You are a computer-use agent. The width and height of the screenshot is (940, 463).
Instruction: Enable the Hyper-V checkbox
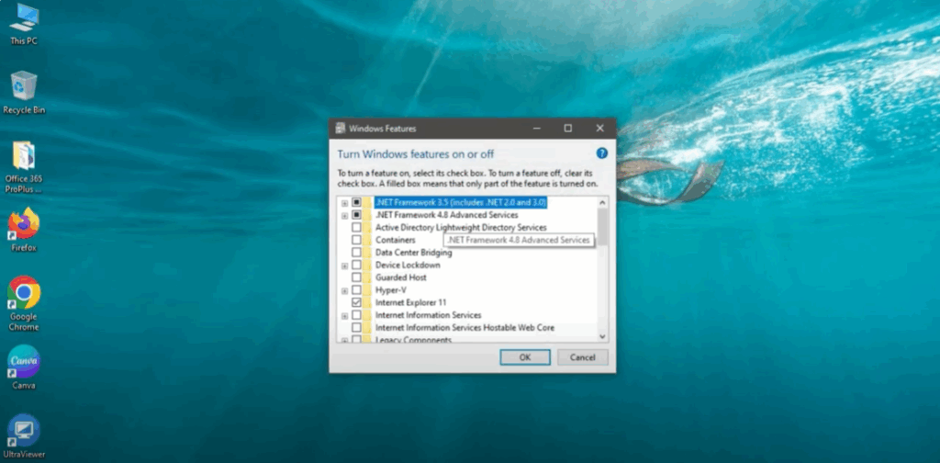[356, 290]
